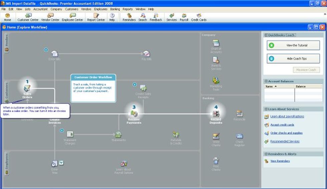The width and height of the screenshot is (327, 189).
Task: Click the toolbar overflow chevron
Action: [325, 14]
